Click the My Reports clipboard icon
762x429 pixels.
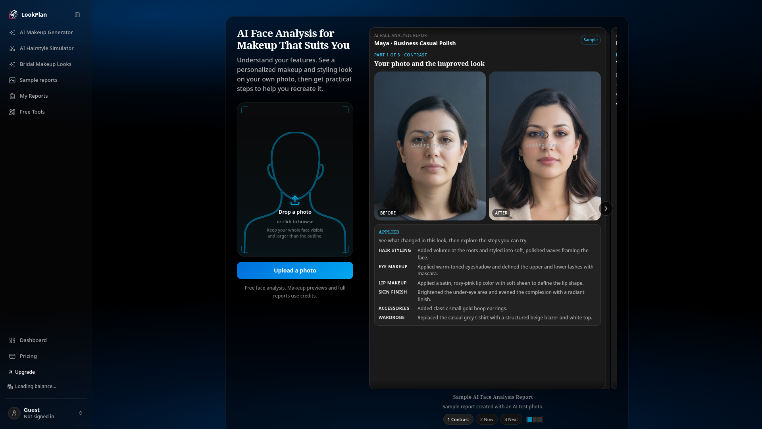click(x=12, y=96)
